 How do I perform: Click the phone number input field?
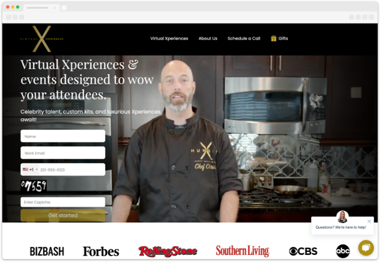(71, 170)
